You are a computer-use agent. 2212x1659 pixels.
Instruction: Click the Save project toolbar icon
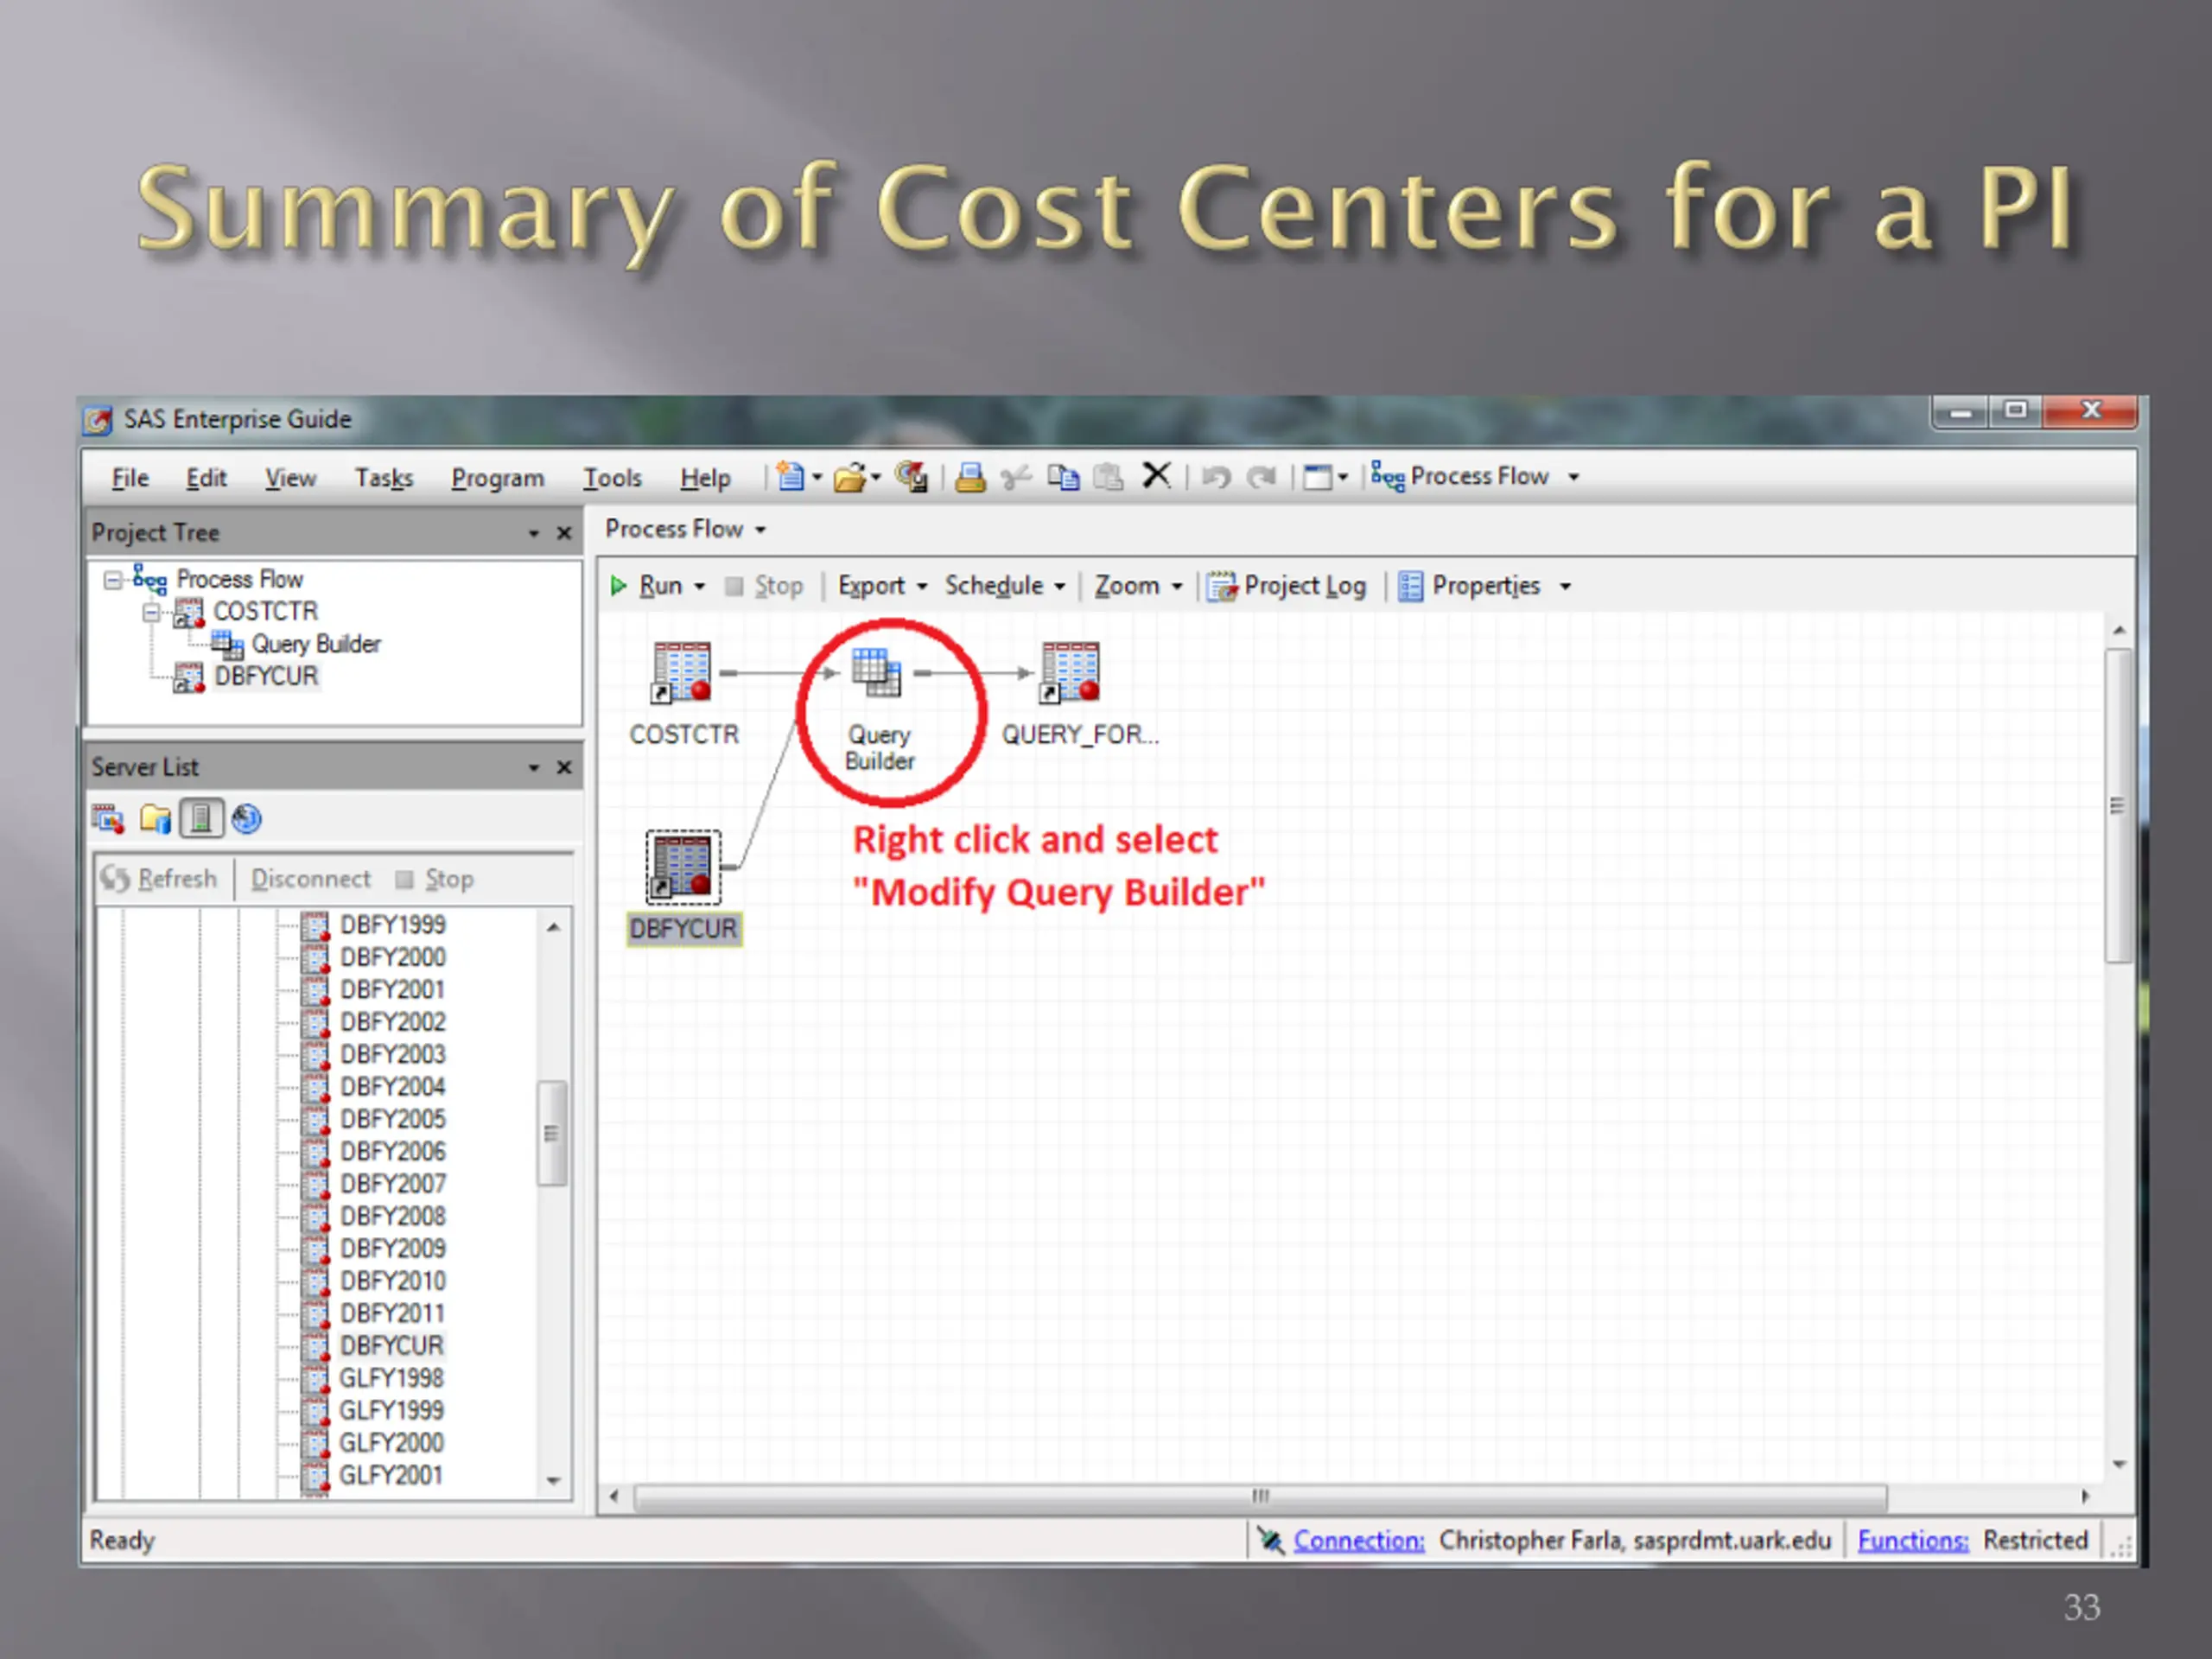(x=911, y=477)
